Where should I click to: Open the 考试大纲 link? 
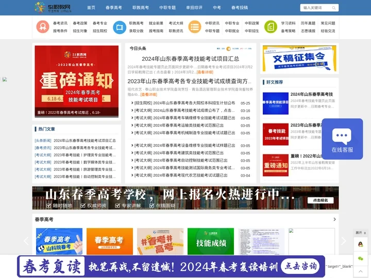tap(176, 23)
